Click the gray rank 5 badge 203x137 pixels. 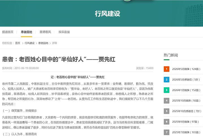click(167, 111)
